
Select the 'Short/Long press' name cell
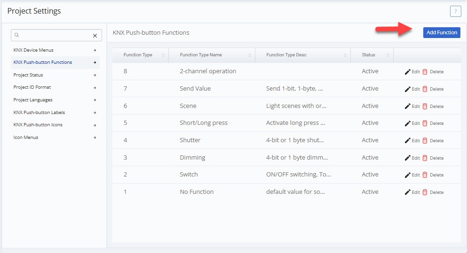204,123
